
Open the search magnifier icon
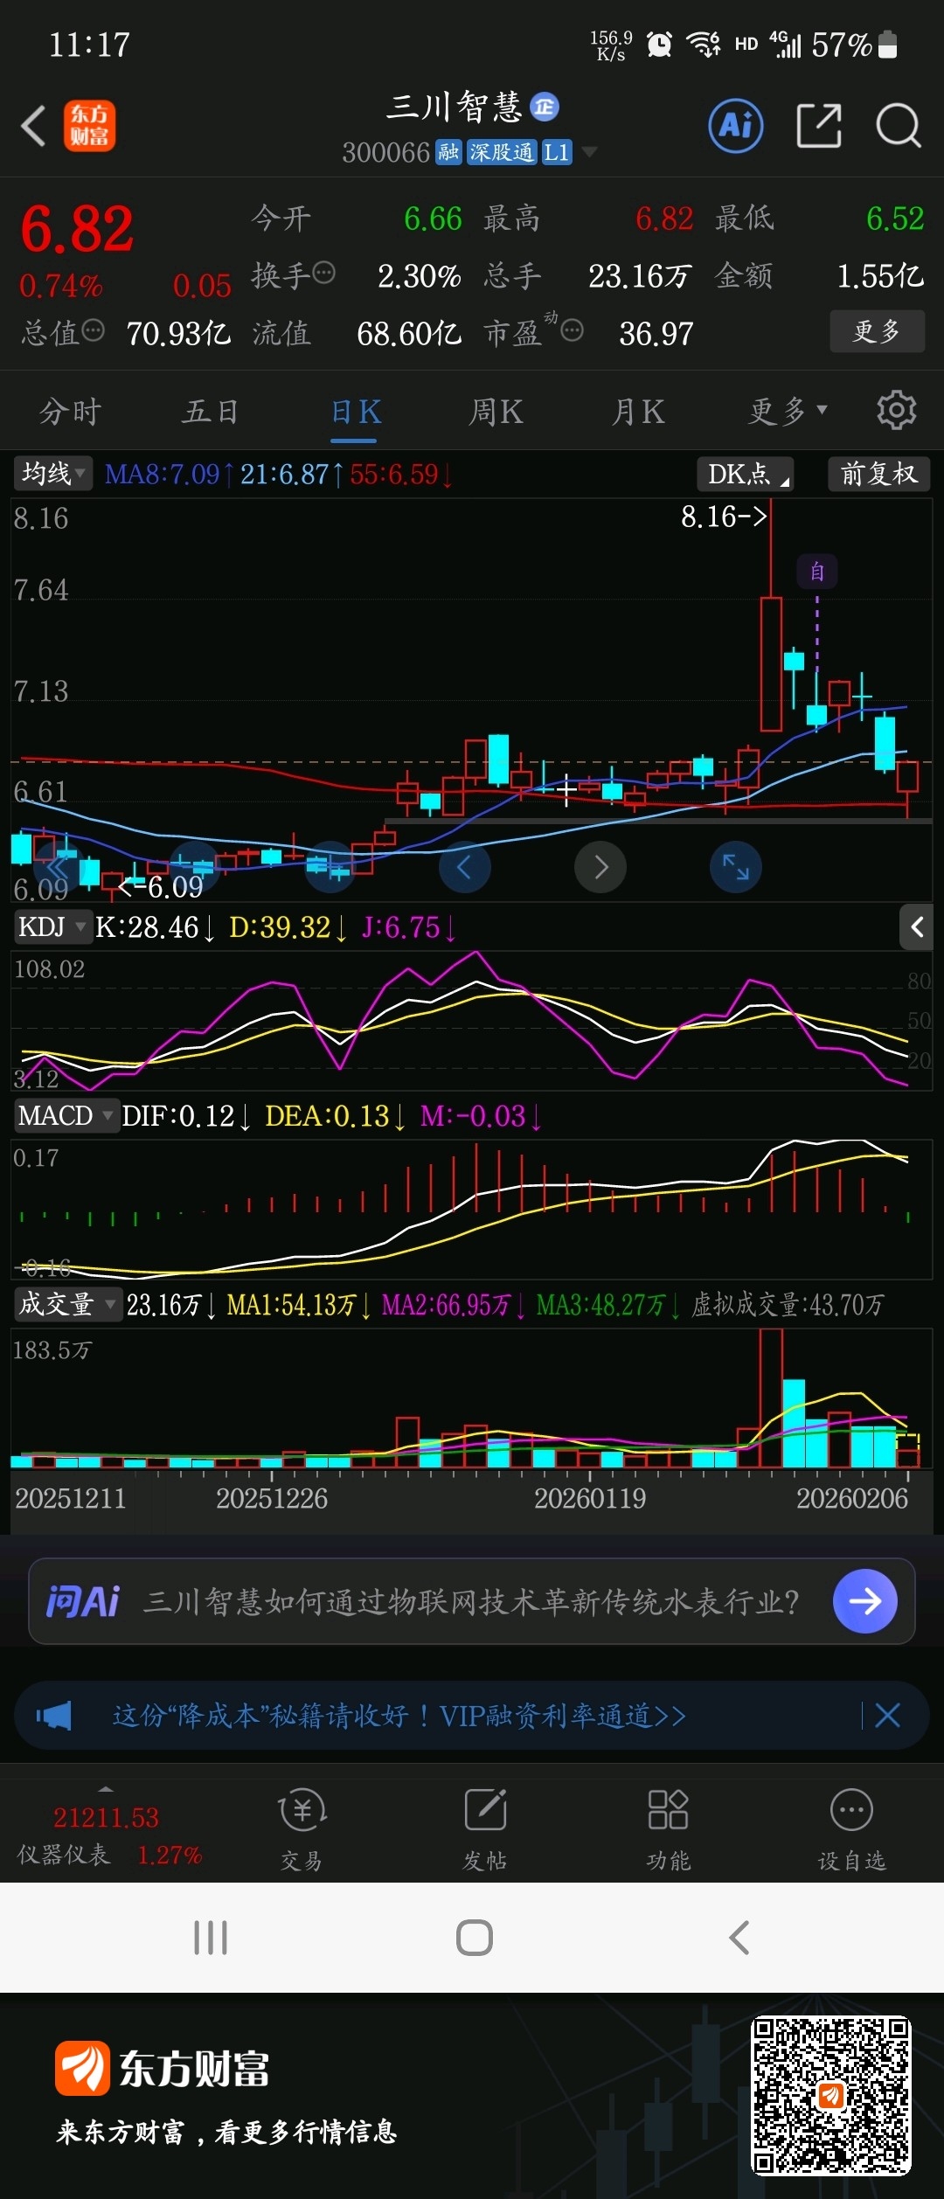click(x=899, y=126)
